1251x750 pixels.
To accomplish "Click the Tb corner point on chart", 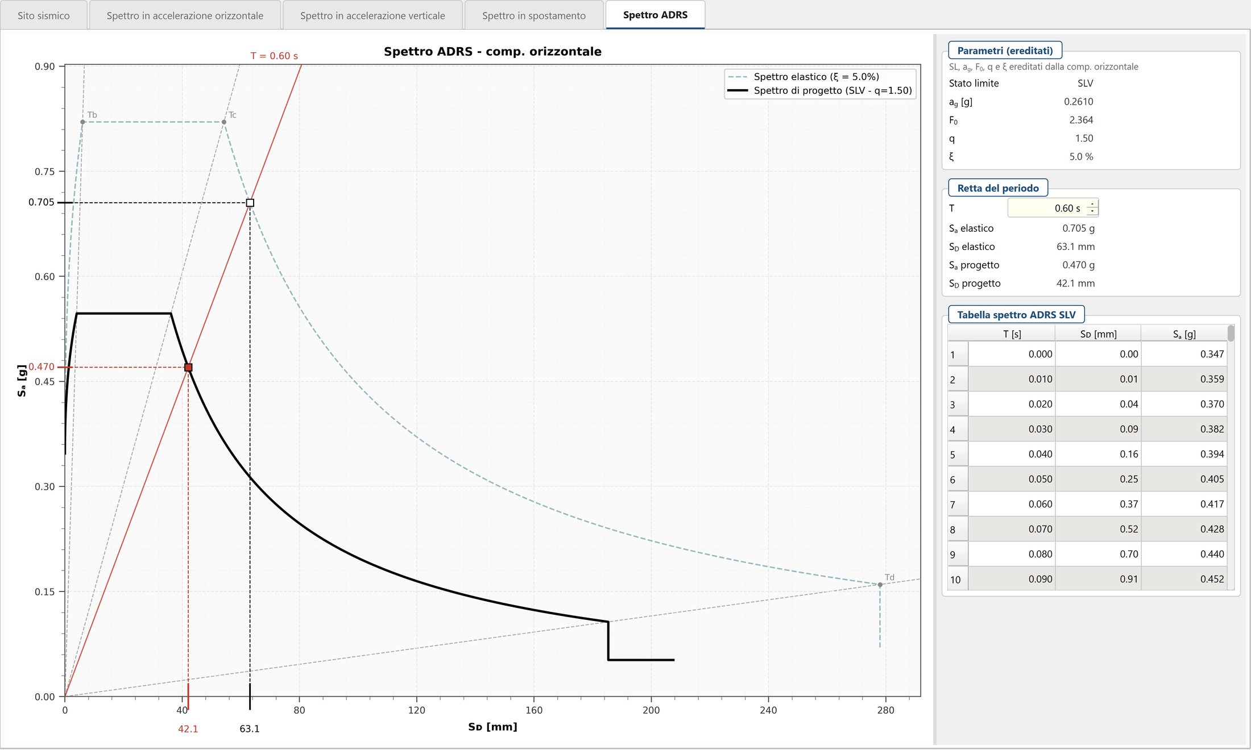I will (82, 122).
